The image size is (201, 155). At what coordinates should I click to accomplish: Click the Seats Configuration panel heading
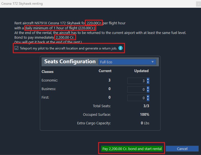[x=70, y=62]
